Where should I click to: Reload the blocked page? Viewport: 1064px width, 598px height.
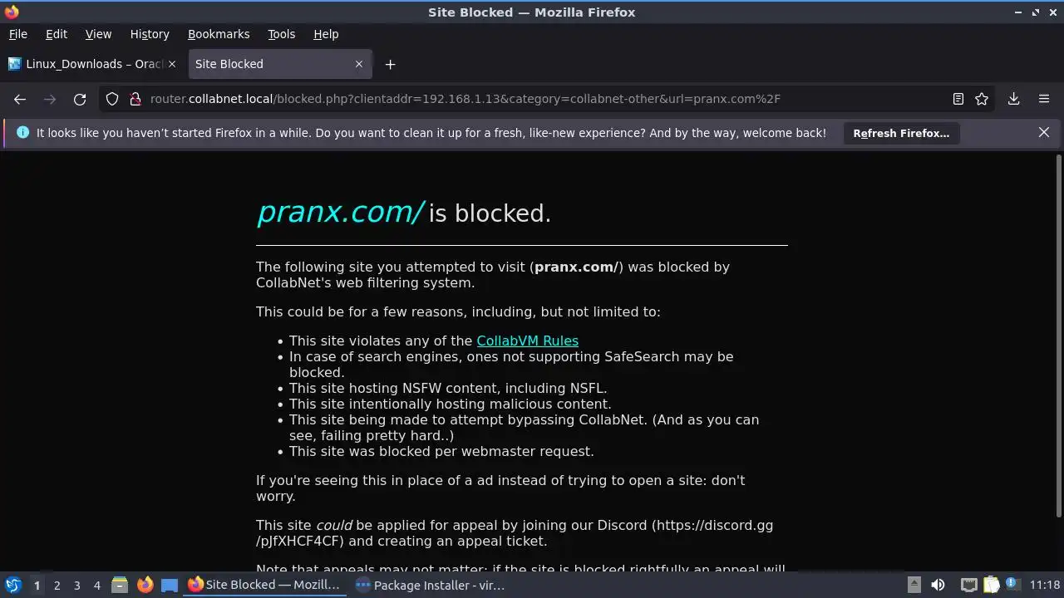[80, 99]
